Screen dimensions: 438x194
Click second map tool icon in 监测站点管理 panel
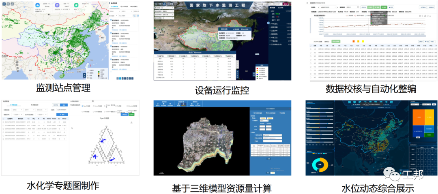point(8,4)
